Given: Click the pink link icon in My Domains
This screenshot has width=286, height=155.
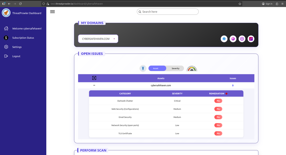Looking at the screenshot, I should coord(251,39).
